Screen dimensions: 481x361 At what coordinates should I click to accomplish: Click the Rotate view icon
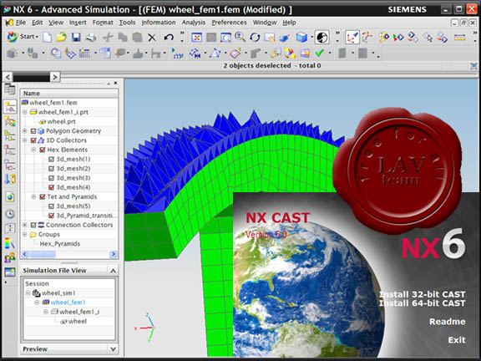[x=255, y=38]
